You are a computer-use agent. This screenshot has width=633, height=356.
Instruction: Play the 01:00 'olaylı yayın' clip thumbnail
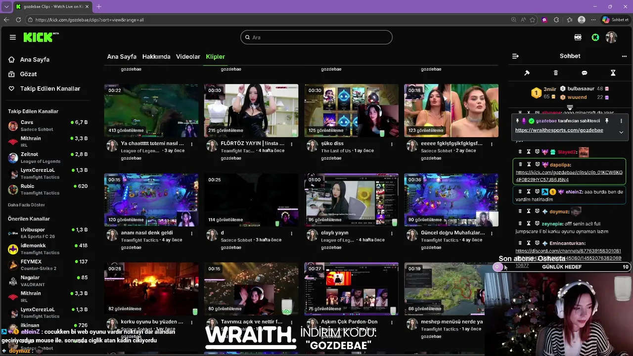351,200
